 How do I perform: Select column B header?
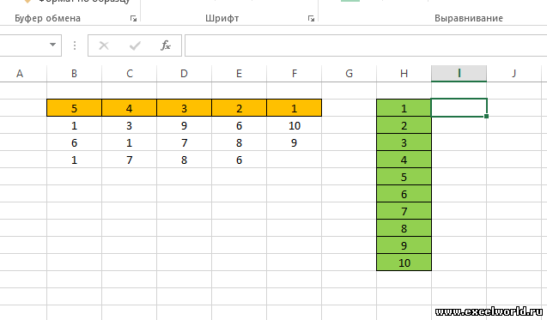click(74, 74)
